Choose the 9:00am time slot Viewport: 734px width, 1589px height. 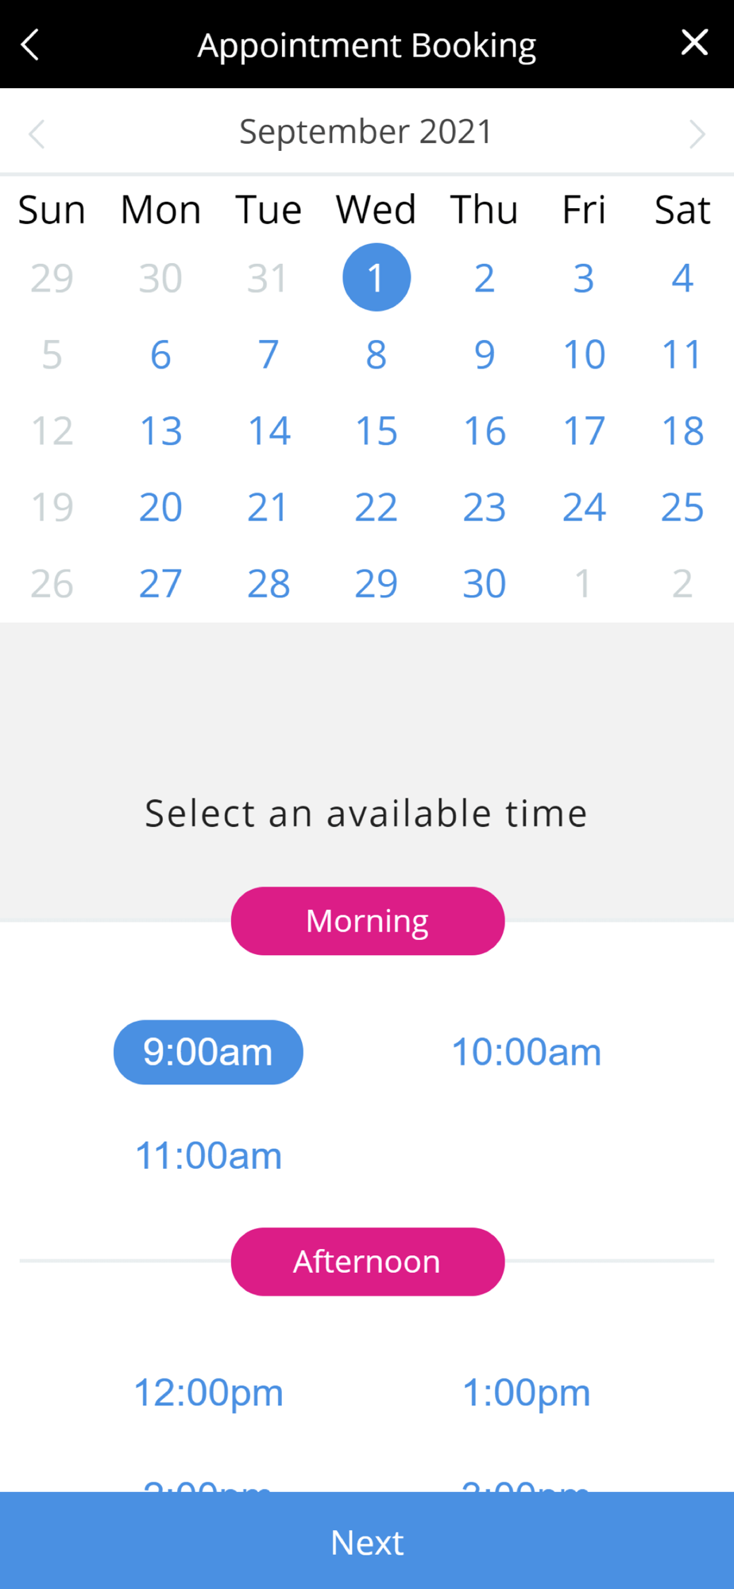(208, 1052)
